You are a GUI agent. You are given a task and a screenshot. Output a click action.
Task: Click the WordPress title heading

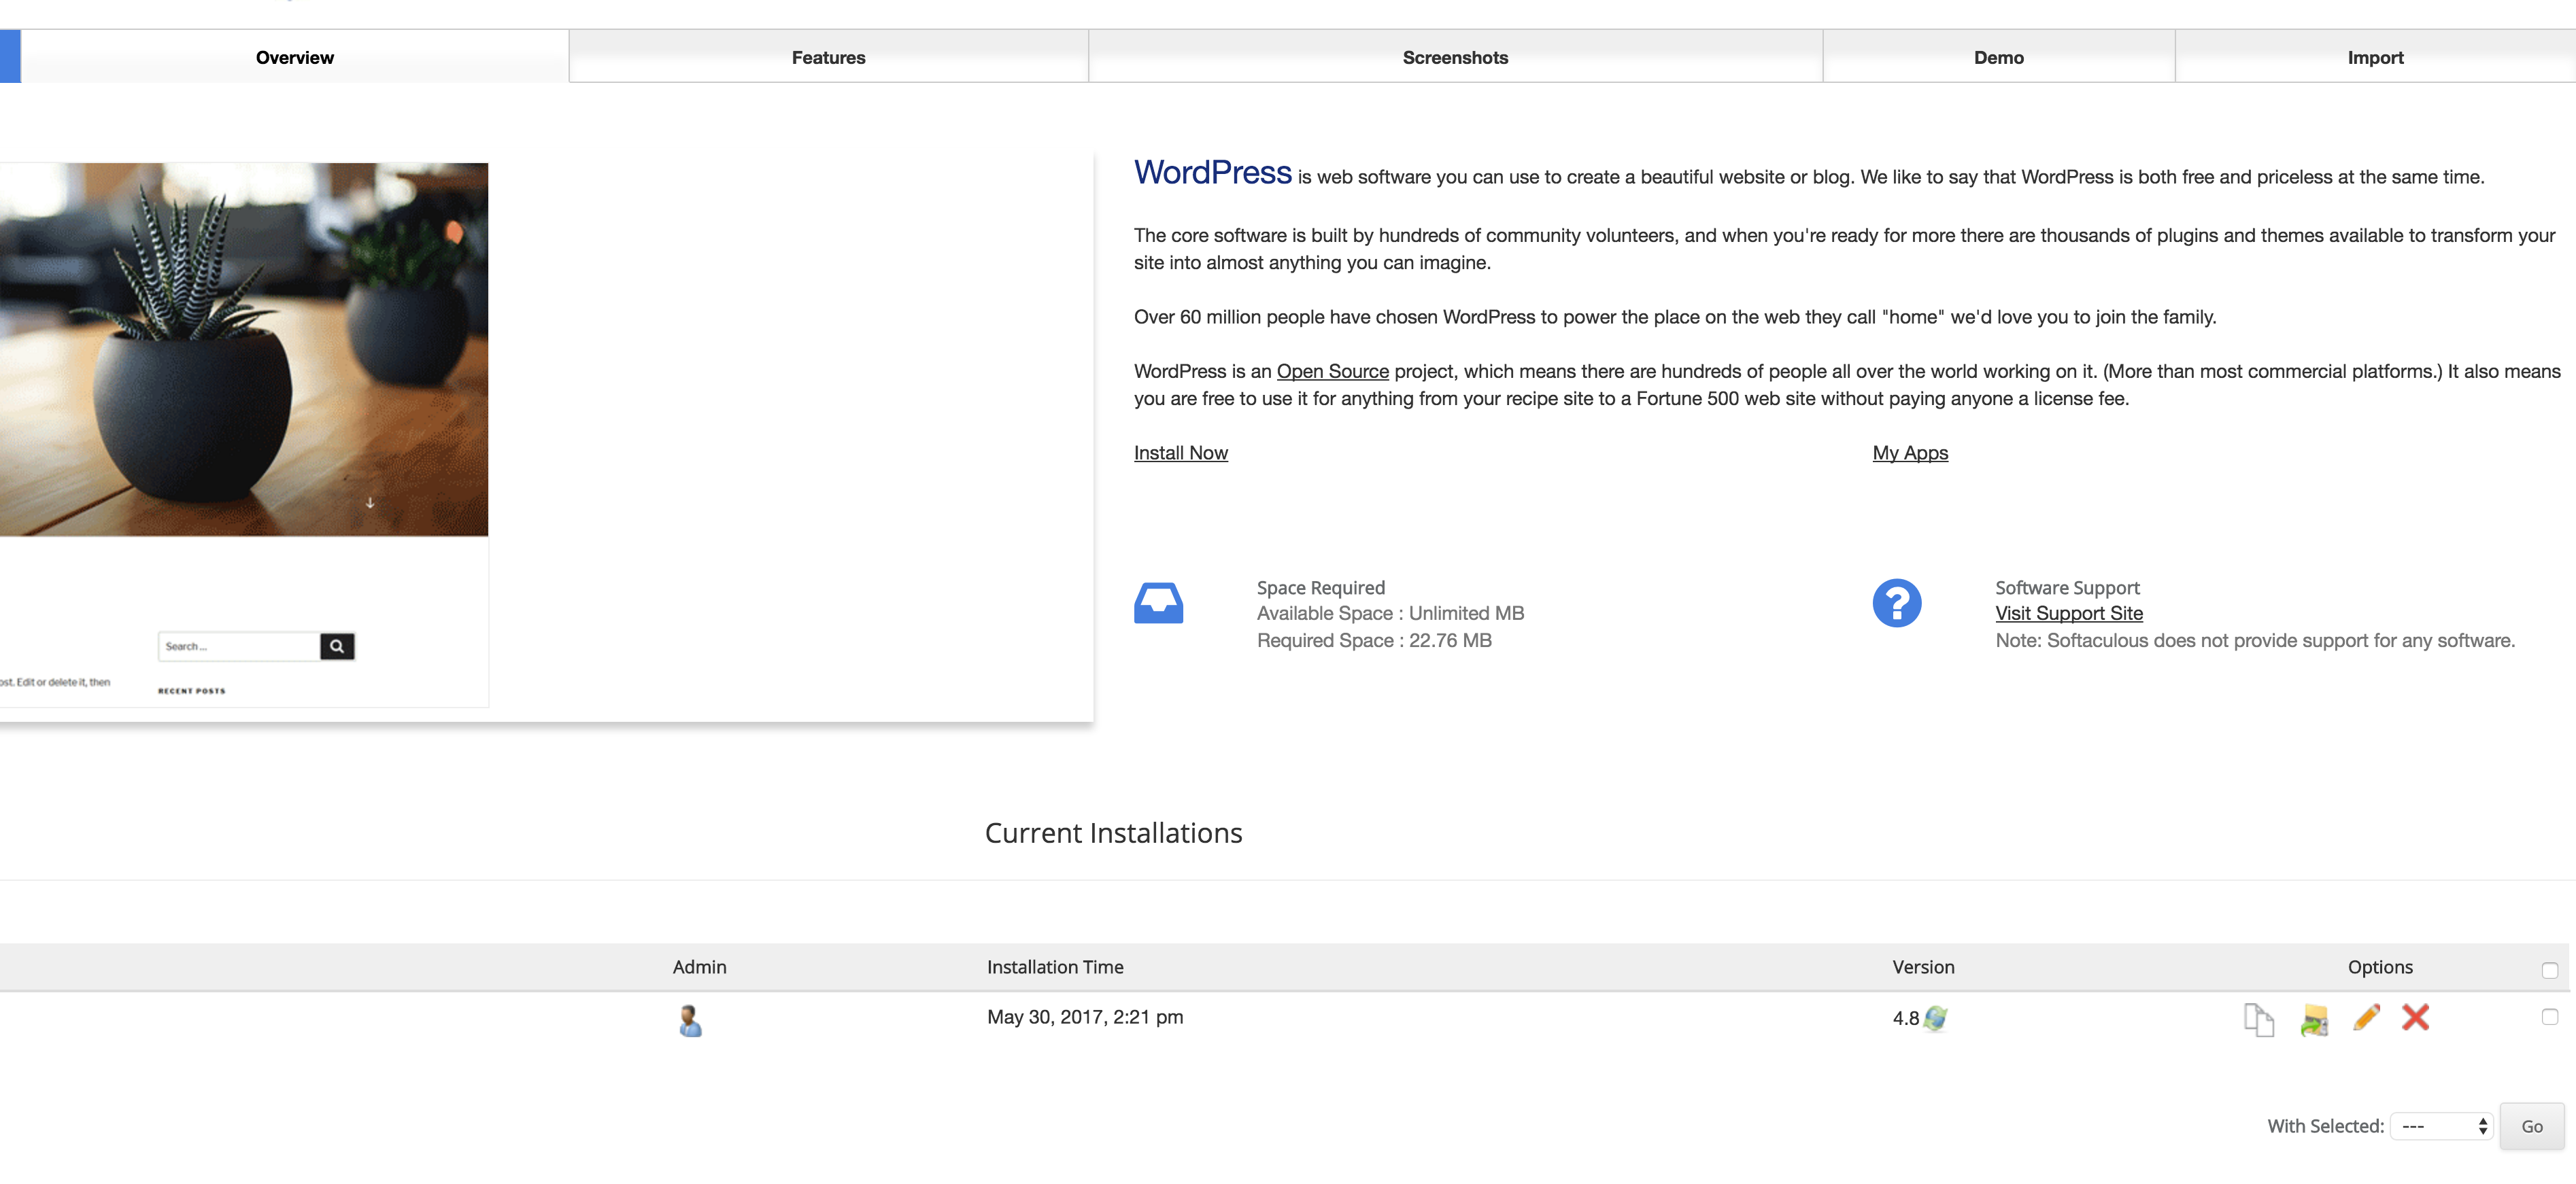1212,173
